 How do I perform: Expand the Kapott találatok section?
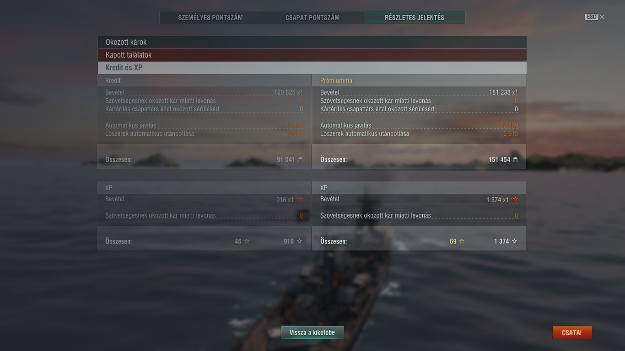pos(312,55)
